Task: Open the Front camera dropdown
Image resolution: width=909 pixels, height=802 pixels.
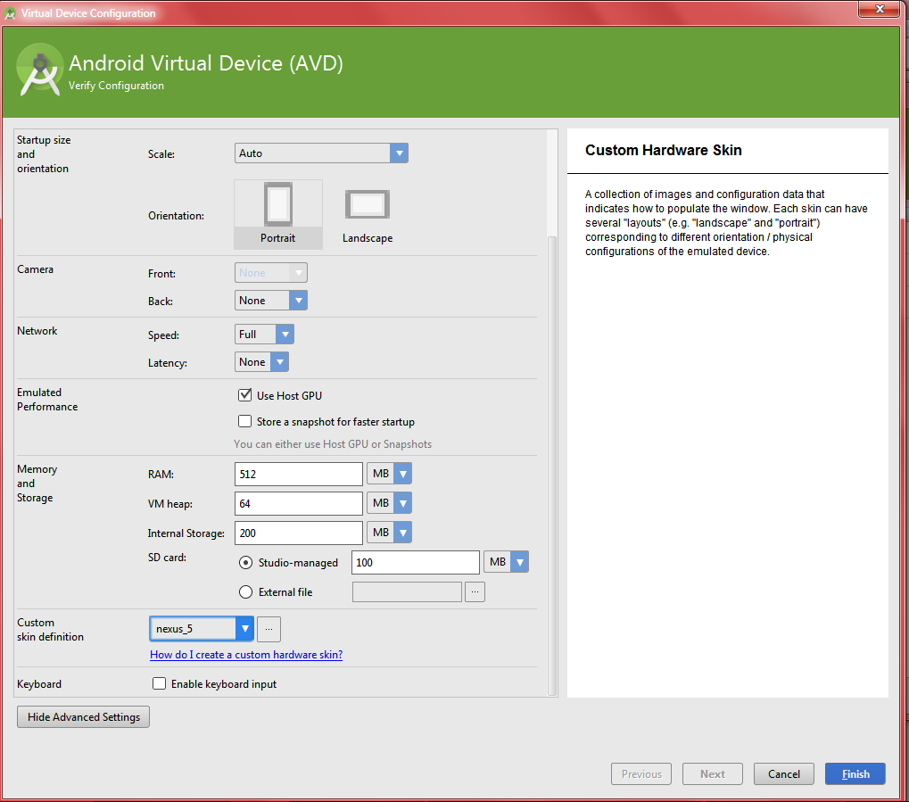Action: 270,273
